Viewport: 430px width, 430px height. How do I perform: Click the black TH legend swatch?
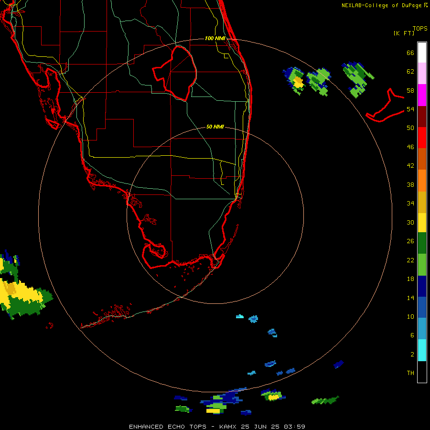pos(422,372)
